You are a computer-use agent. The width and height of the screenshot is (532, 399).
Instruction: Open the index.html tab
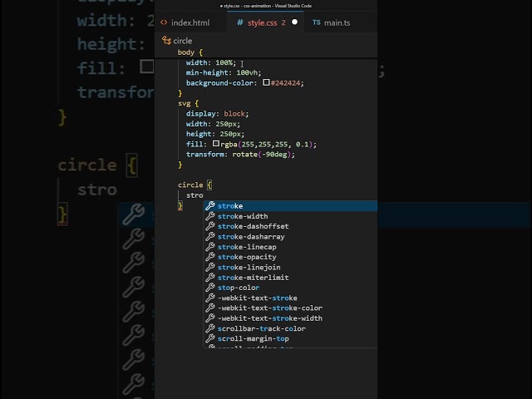point(190,22)
